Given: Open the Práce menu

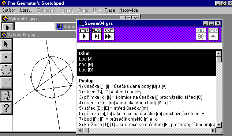Looking at the screenshot, I should [x=110, y=10].
